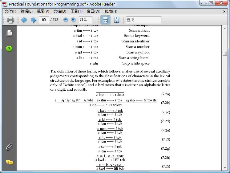Open the Attachments paperclip panel
230x173 pixels.
tap(9, 147)
